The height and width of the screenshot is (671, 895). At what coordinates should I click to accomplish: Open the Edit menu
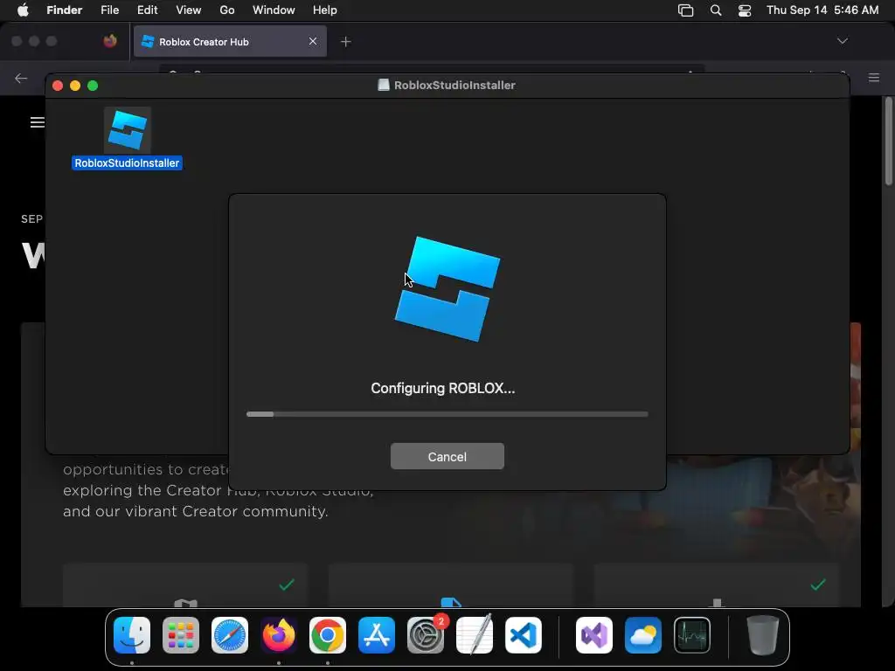147,10
